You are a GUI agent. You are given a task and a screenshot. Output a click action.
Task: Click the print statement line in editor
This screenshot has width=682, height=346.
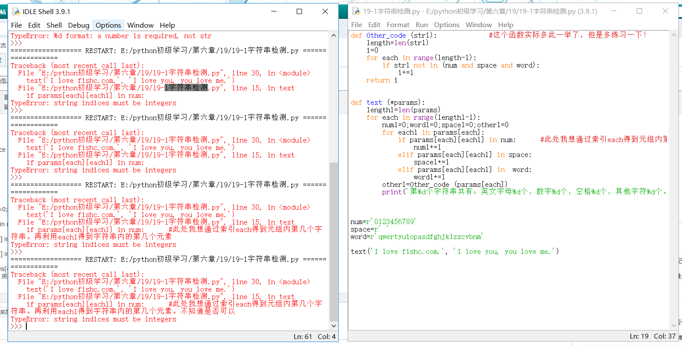click(x=525, y=192)
